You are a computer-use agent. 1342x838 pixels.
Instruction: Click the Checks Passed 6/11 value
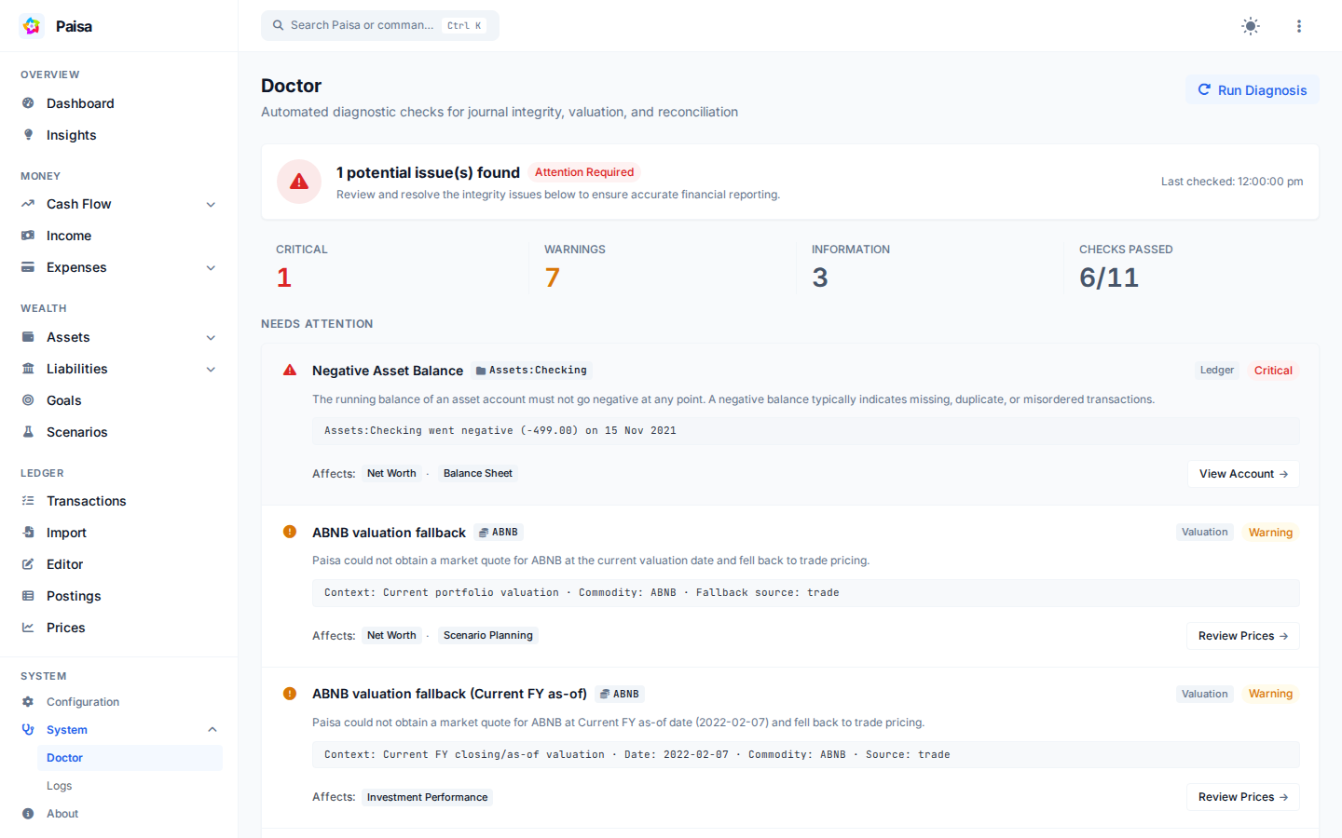click(x=1109, y=277)
